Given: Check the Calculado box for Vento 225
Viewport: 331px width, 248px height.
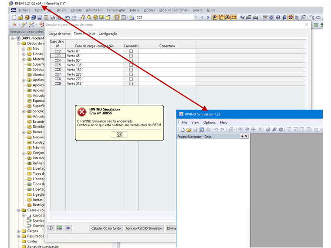Looking at the screenshot, I should coord(131,74).
